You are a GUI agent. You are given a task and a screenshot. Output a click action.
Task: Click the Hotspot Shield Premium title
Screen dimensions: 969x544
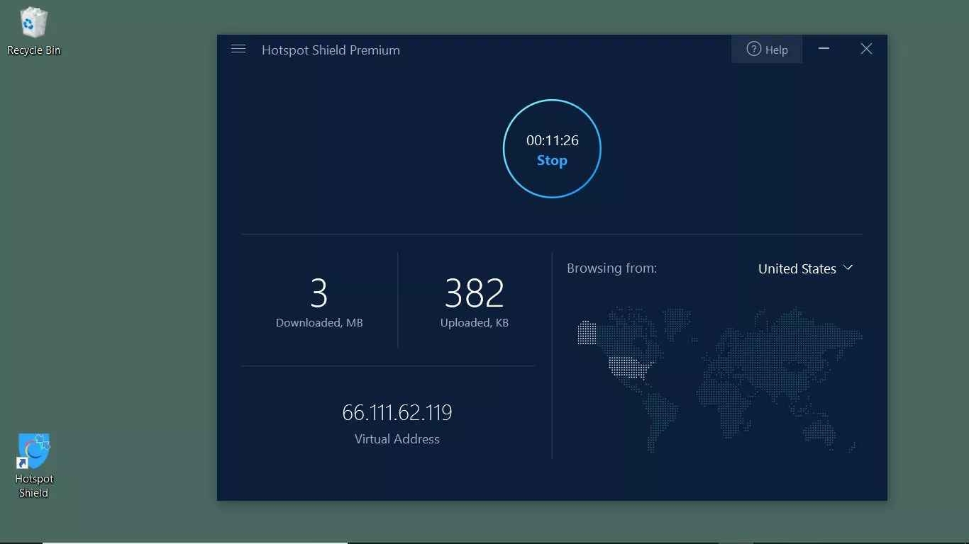(331, 50)
